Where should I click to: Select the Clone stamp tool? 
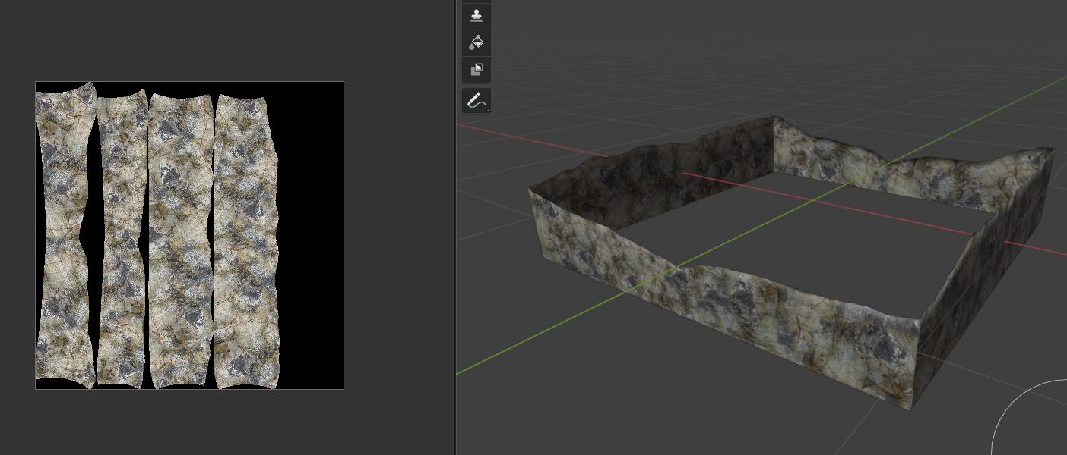pyautogui.click(x=477, y=15)
